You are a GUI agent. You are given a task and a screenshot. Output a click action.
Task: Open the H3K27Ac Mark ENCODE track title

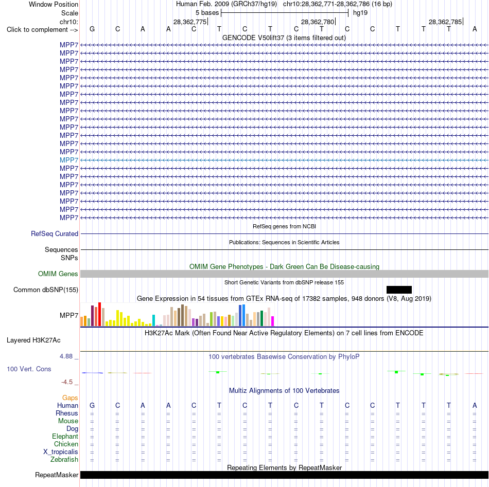click(x=284, y=333)
